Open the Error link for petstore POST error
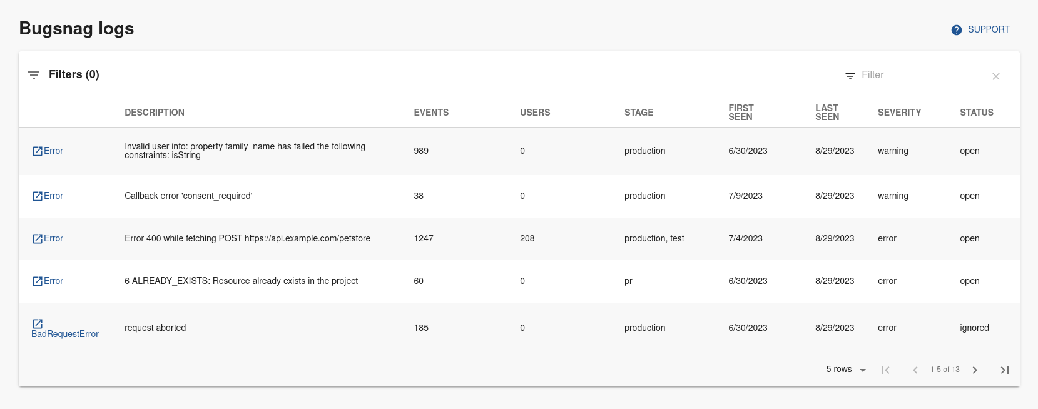Viewport: 1038px width, 409px height. 53,238
